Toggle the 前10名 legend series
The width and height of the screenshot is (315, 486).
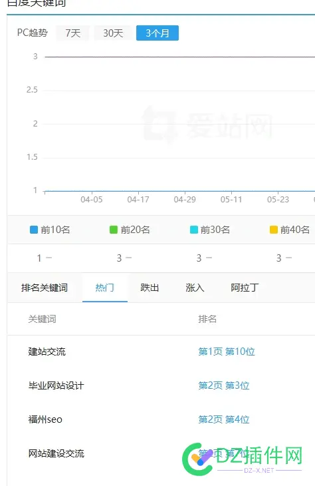pos(50,230)
